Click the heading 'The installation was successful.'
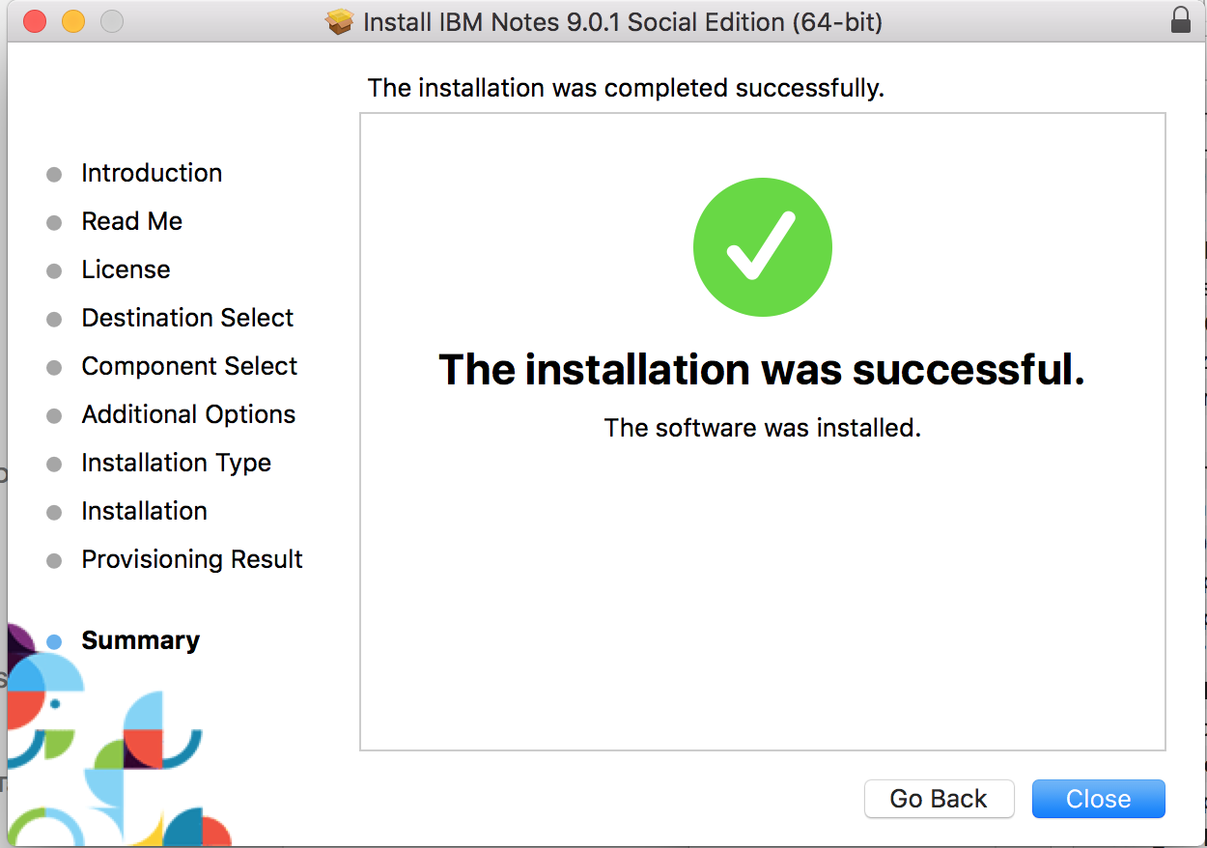This screenshot has height=848, width=1207. [x=762, y=370]
